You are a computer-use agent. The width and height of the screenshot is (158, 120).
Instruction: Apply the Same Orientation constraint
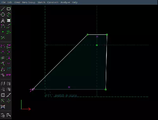9,69
